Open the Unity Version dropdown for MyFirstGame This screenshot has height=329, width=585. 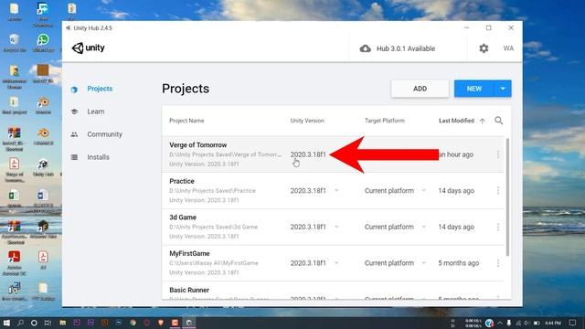[336, 263]
